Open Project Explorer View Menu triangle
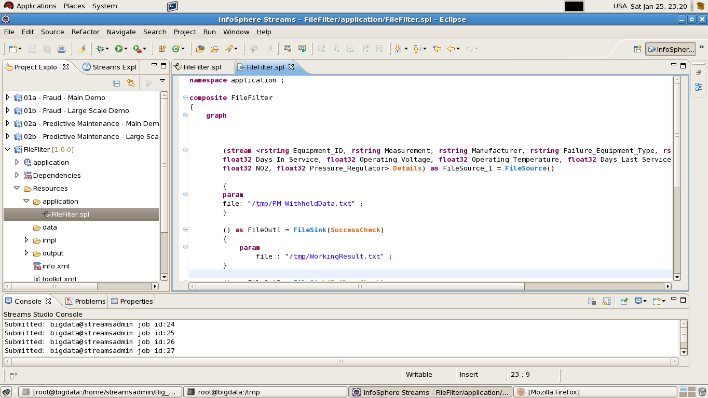This screenshot has width=708, height=398. pyautogui.click(x=162, y=81)
